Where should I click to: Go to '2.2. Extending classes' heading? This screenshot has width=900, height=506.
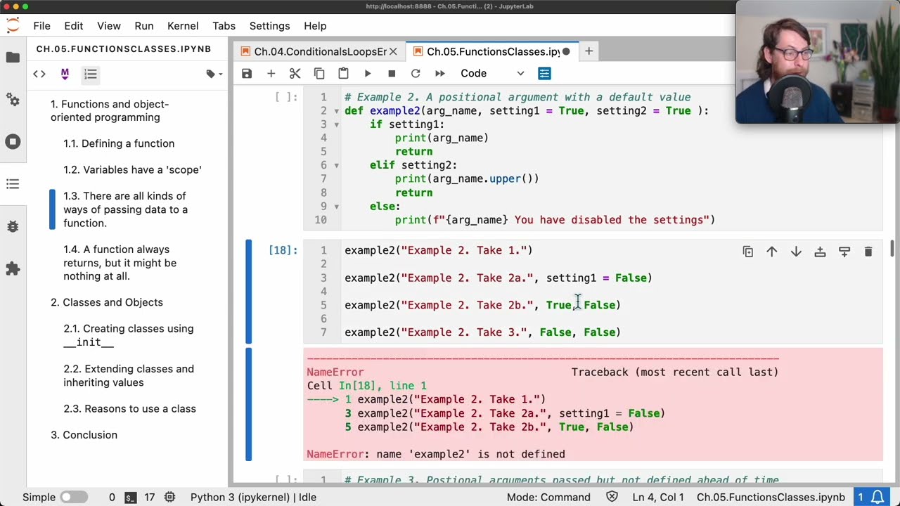[x=129, y=375]
